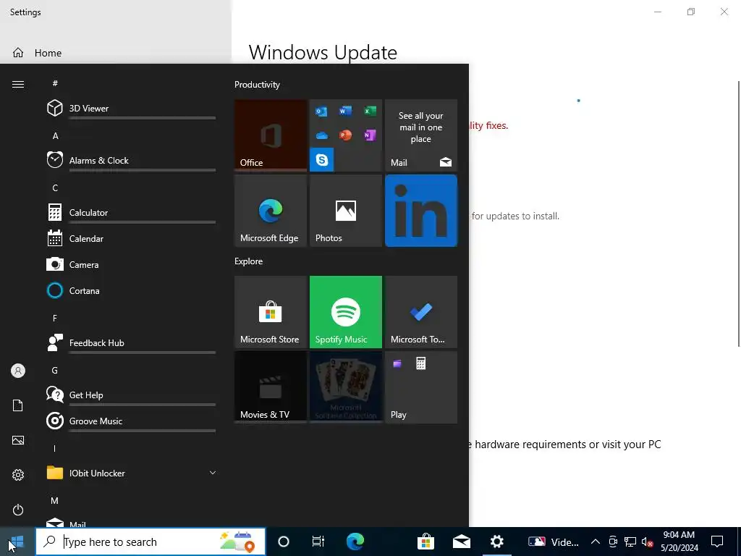Open the Microsoft Edge tile
741x556 pixels.
tap(271, 211)
